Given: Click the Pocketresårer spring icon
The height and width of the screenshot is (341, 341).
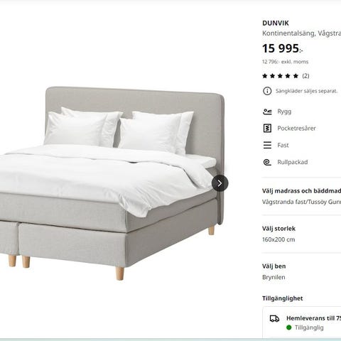Looking at the screenshot, I should point(267,128).
